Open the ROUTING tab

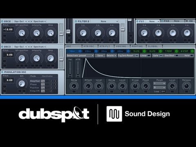coord(138,46)
